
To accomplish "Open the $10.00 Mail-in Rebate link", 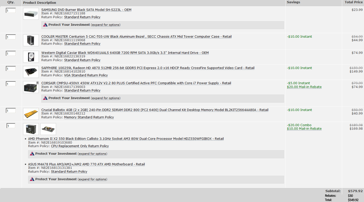I will coord(304,129).
